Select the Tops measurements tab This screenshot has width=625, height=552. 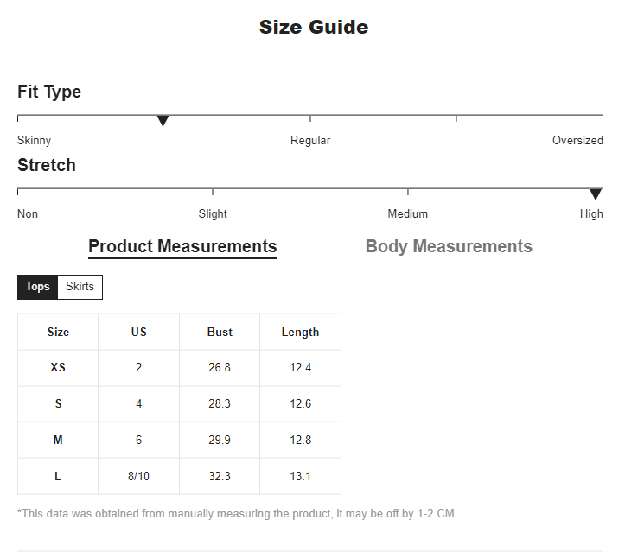37,287
